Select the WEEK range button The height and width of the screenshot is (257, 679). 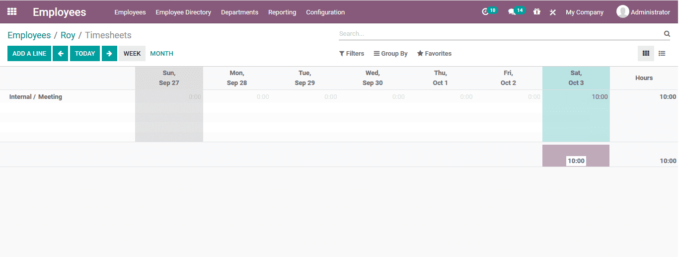[x=132, y=54]
